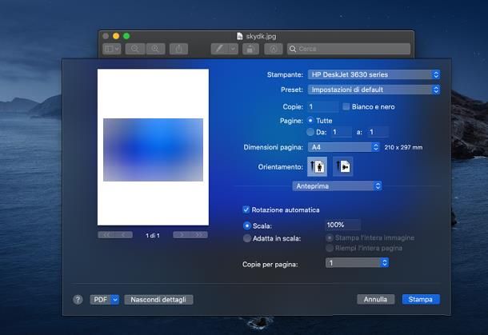
Task: Click the skydk.jpg window title
Action: pos(261,36)
